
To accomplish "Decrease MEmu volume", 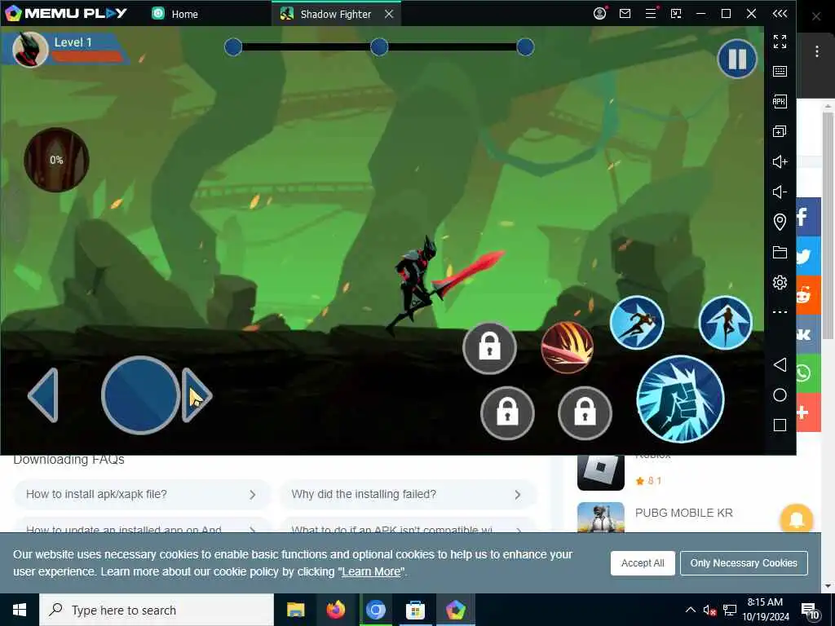I will point(780,192).
